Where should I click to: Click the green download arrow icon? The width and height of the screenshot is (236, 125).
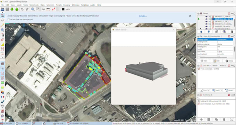[12, 9]
